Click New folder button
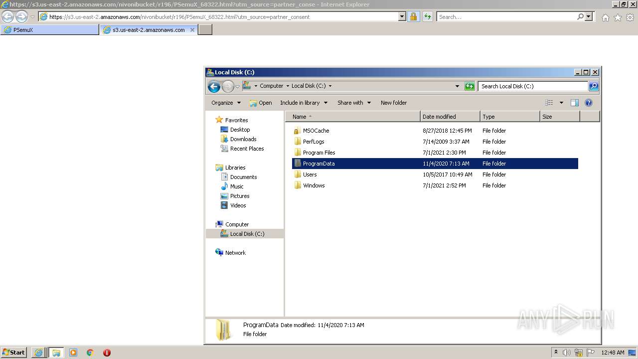Screen dimensions: 638x359 (394, 103)
